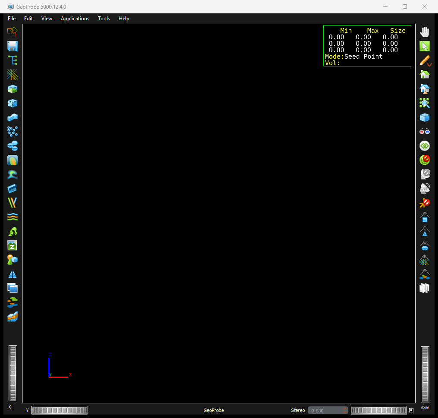Viewport: 438px width, 418px height.
Task: Toggle the green spiral prohibited icon
Action: click(x=425, y=160)
